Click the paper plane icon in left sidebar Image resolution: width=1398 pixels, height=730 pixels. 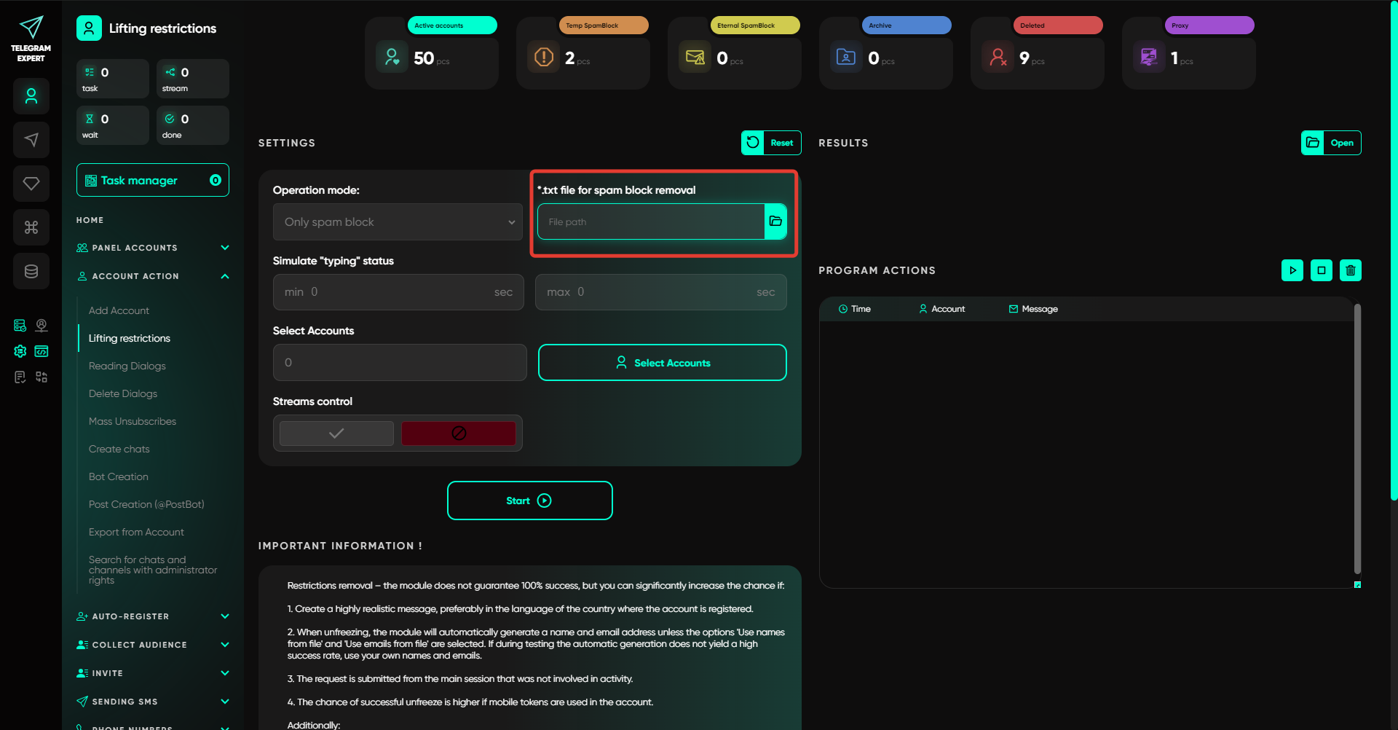31,140
